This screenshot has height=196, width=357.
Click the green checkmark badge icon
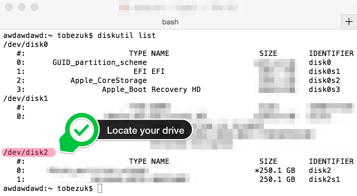[82, 130]
